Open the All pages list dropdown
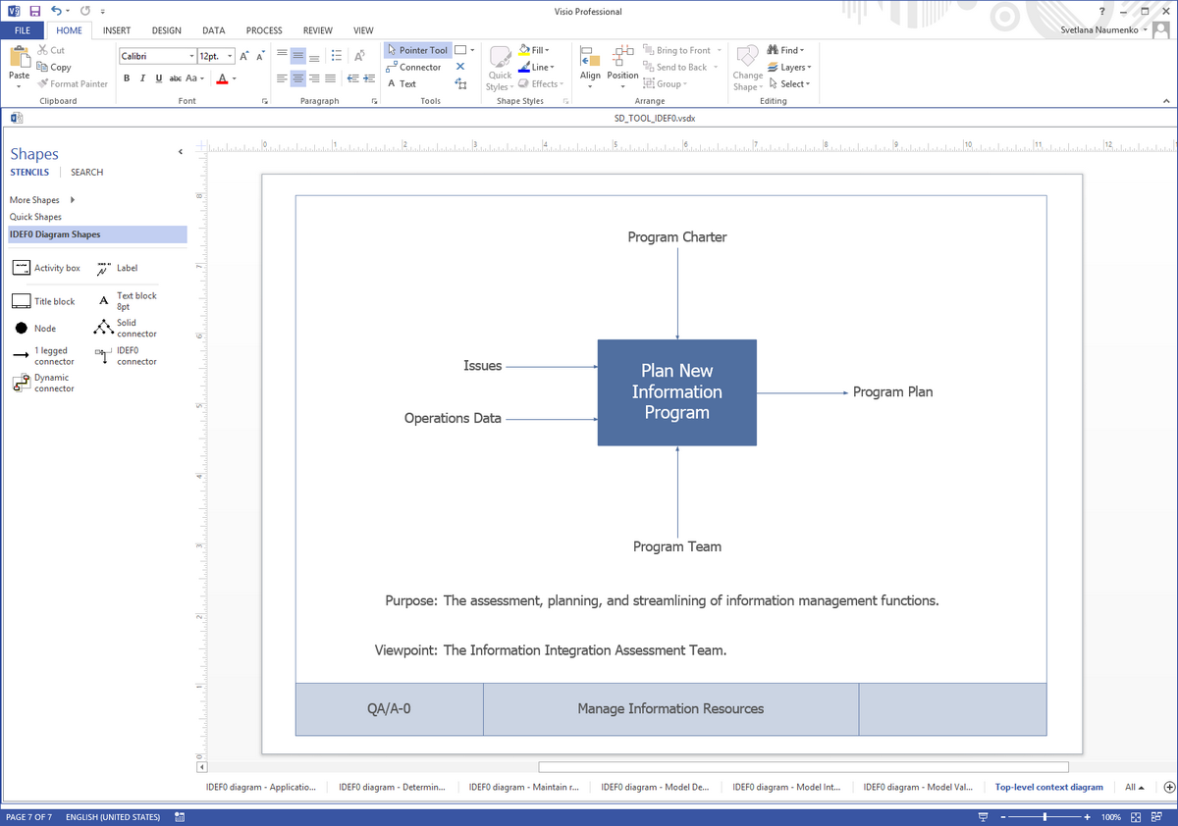This screenshot has width=1178, height=826. pos(1135,787)
